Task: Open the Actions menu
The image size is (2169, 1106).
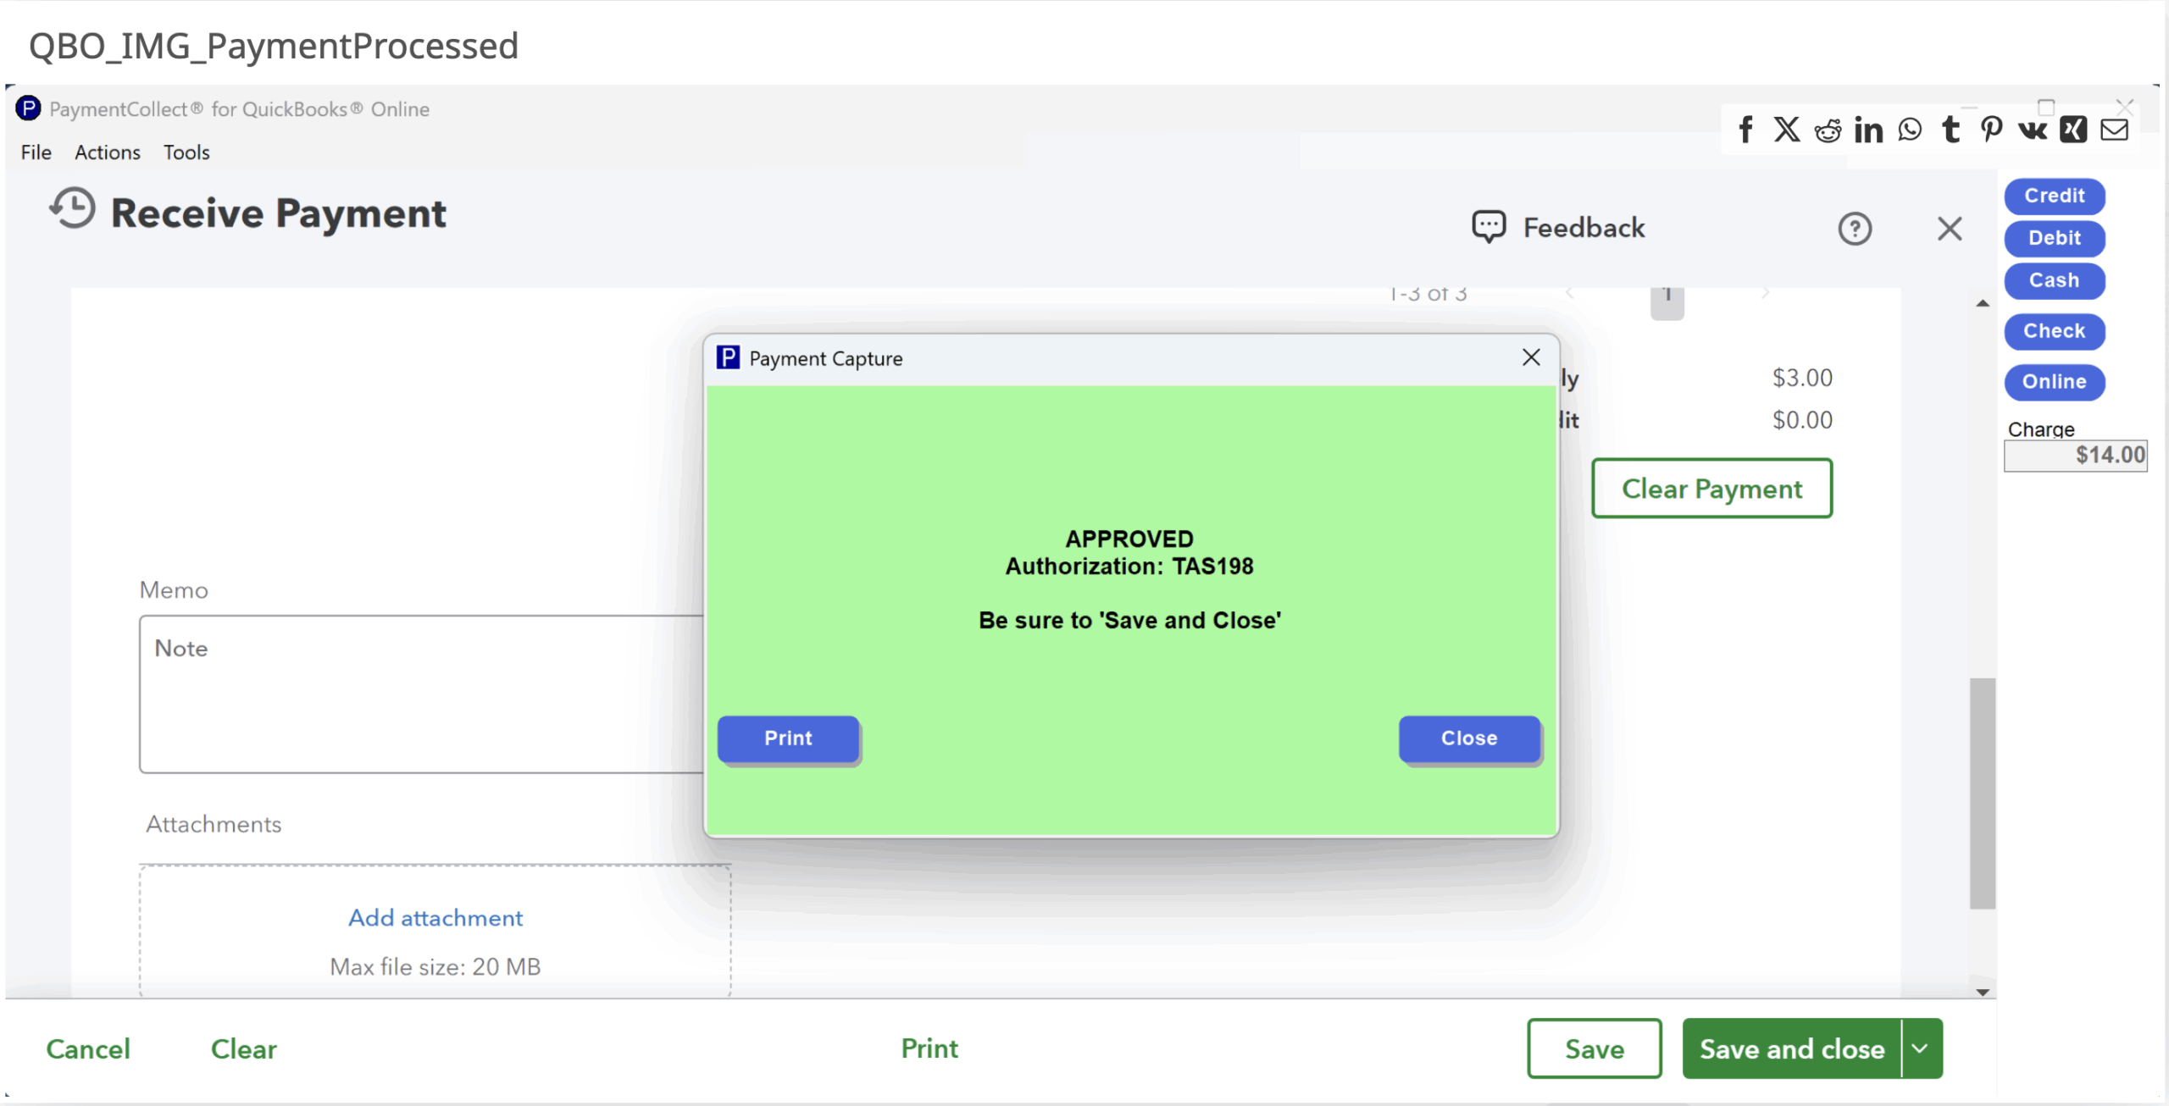Action: click(108, 152)
